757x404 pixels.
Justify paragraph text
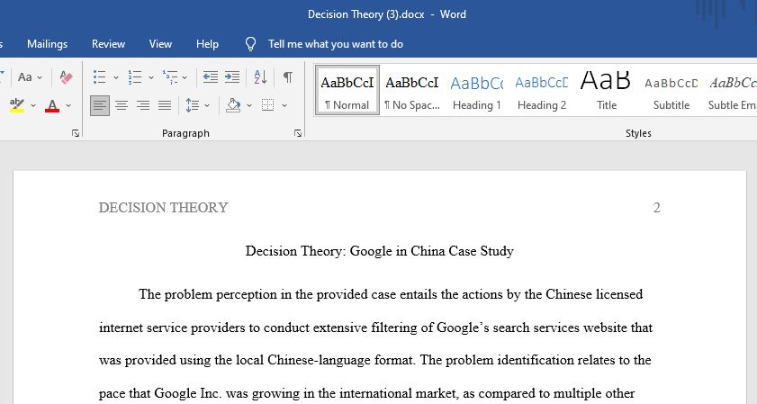click(165, 105)
